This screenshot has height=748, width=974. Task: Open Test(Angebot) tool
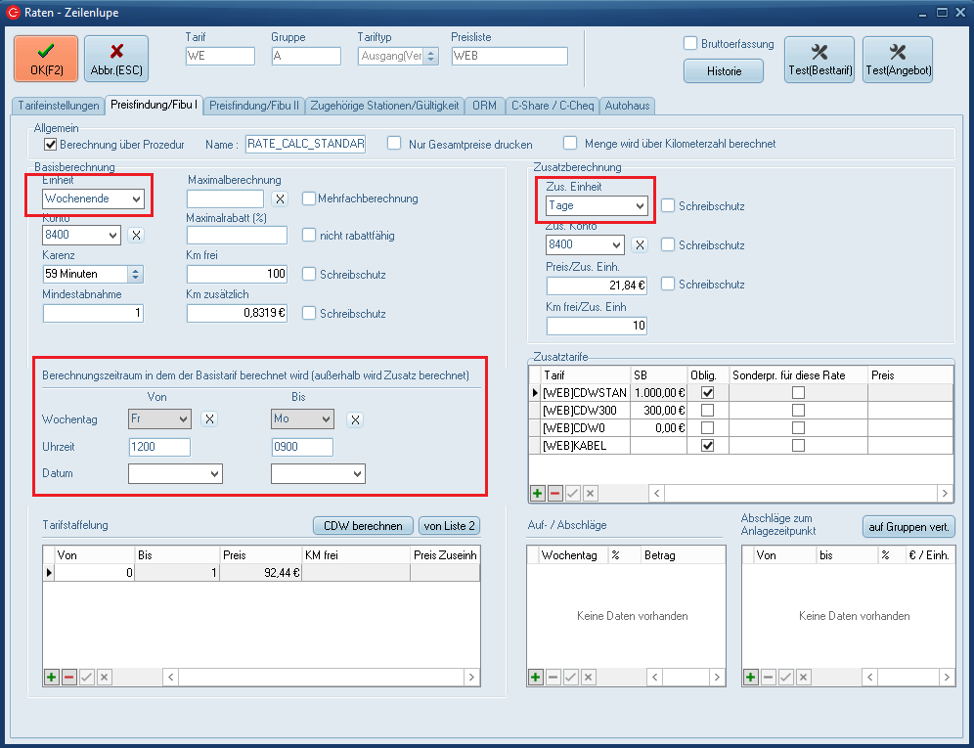pyautogui.click(x=897, y=60)
